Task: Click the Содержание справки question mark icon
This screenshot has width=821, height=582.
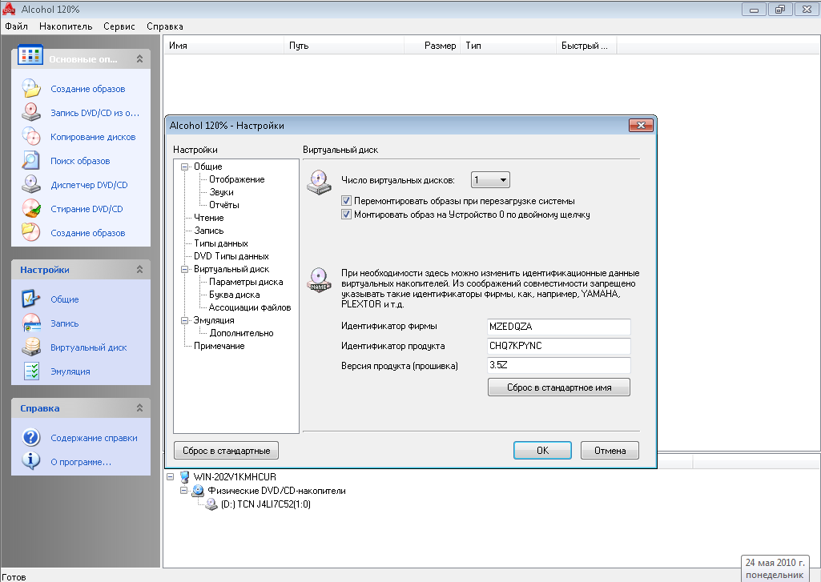Action: pos(31,438)
